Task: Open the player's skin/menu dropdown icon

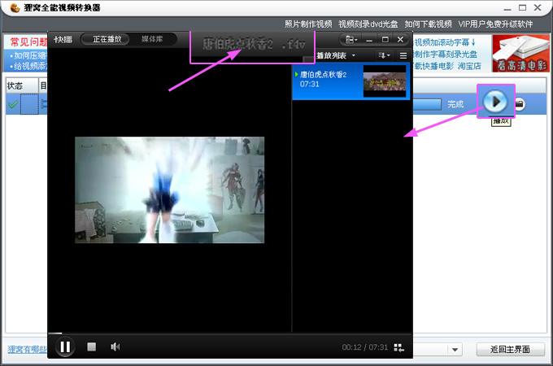Action: pyautogui.click(x=351, y=40)
